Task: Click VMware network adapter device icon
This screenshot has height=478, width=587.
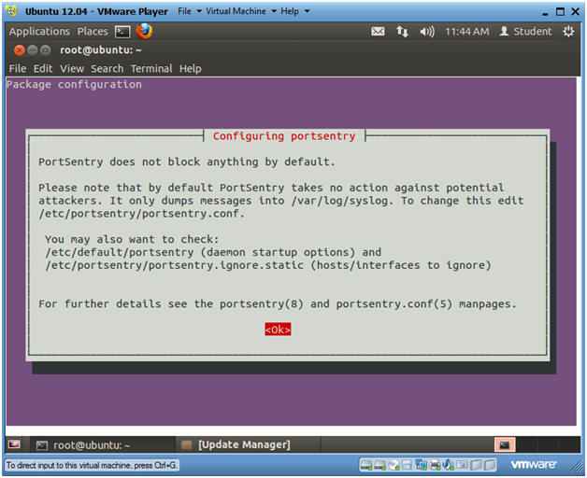Action: [x=421, y=465]
